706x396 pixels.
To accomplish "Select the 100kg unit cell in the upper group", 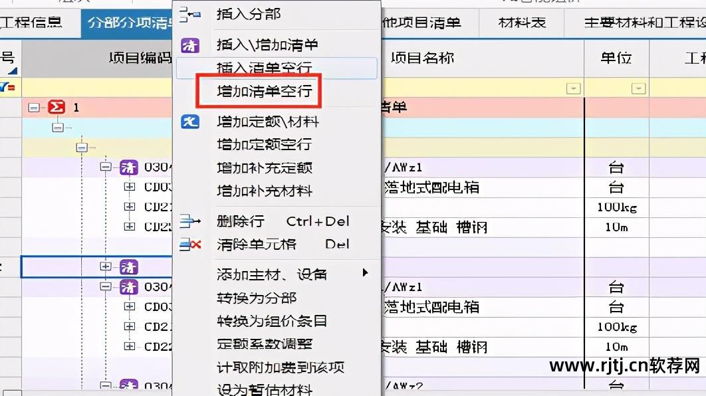I will click(616, 207).
